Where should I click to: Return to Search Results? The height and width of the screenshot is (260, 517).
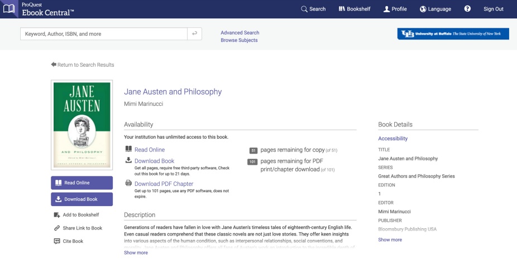click(83, 65)
